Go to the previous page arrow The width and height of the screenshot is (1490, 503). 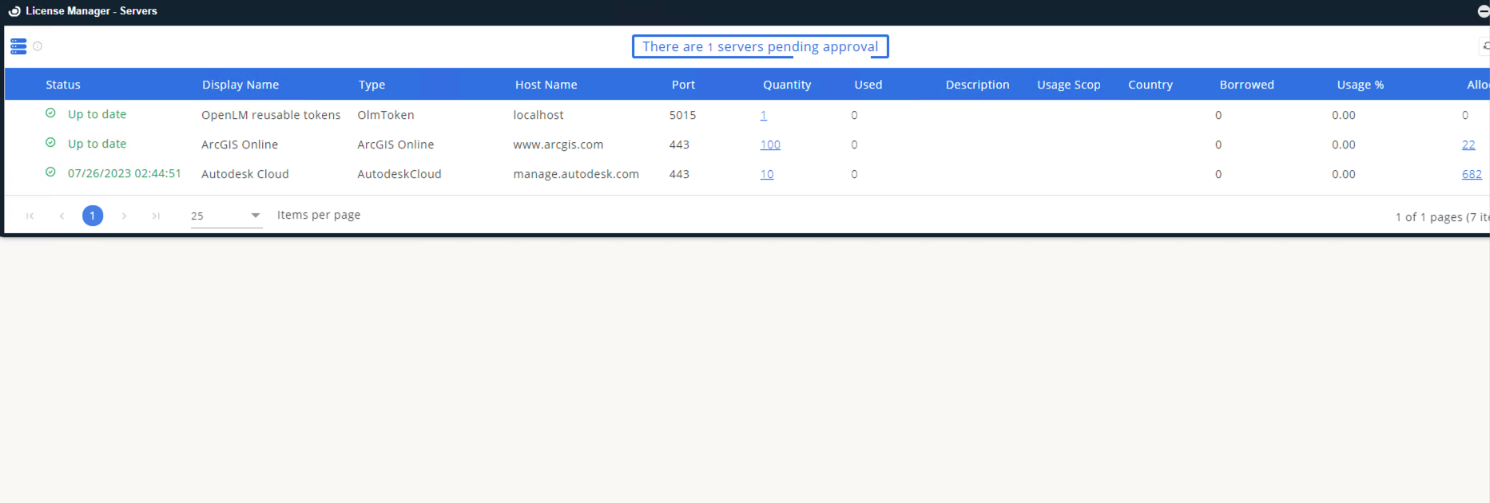click(x=62, y=216)
